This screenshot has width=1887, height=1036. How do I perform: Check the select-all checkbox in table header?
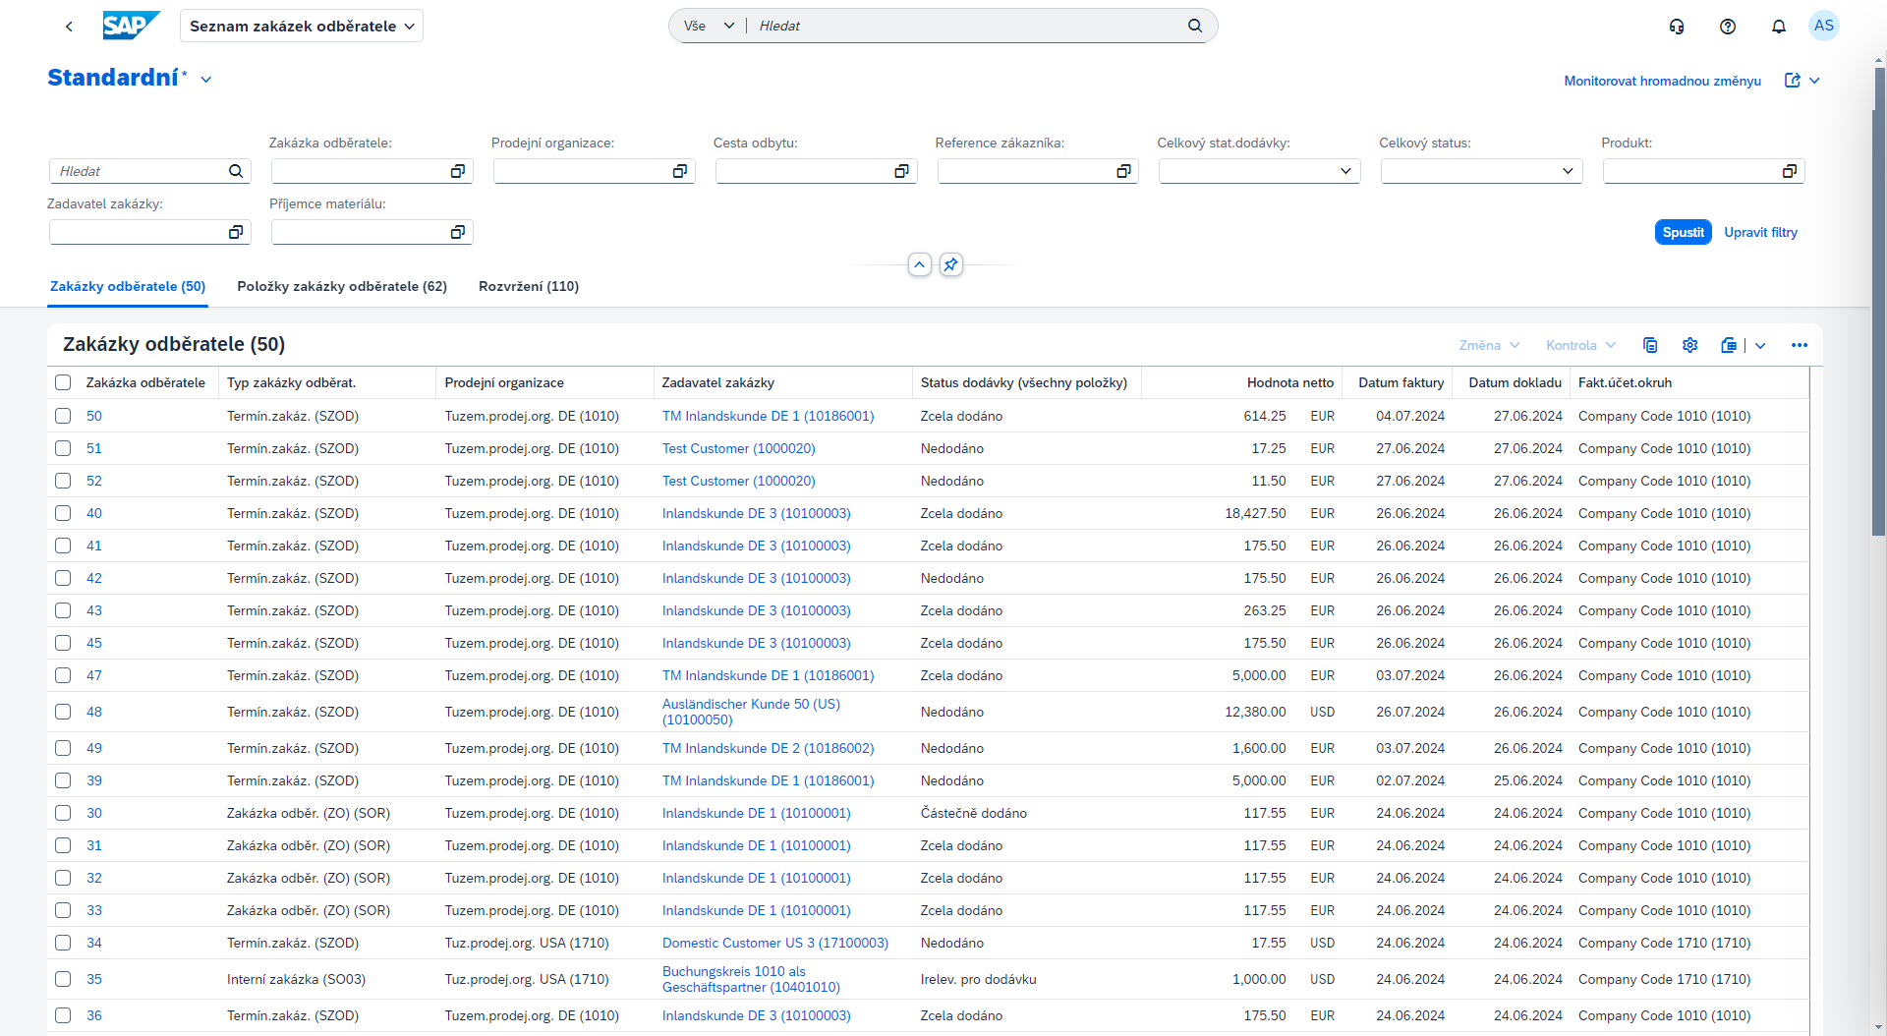click(63, 382)
